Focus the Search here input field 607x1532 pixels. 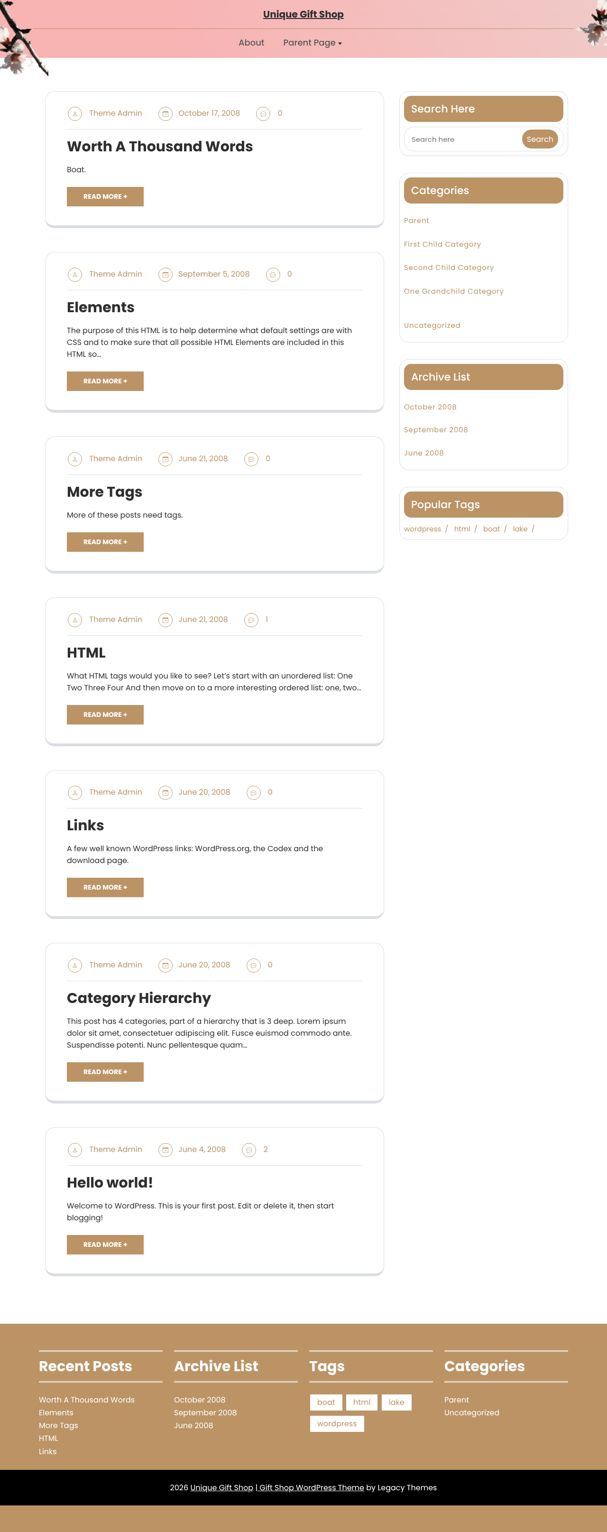point(464,139)
